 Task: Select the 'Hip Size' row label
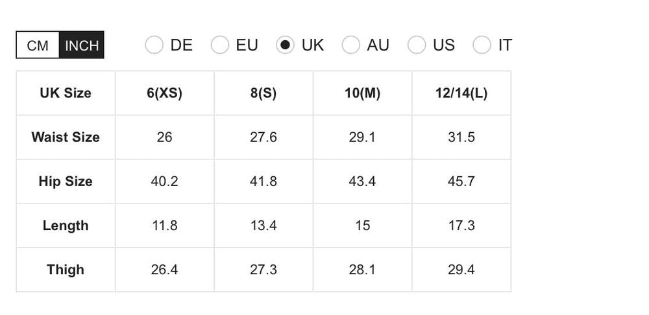[x=66, y=181]
